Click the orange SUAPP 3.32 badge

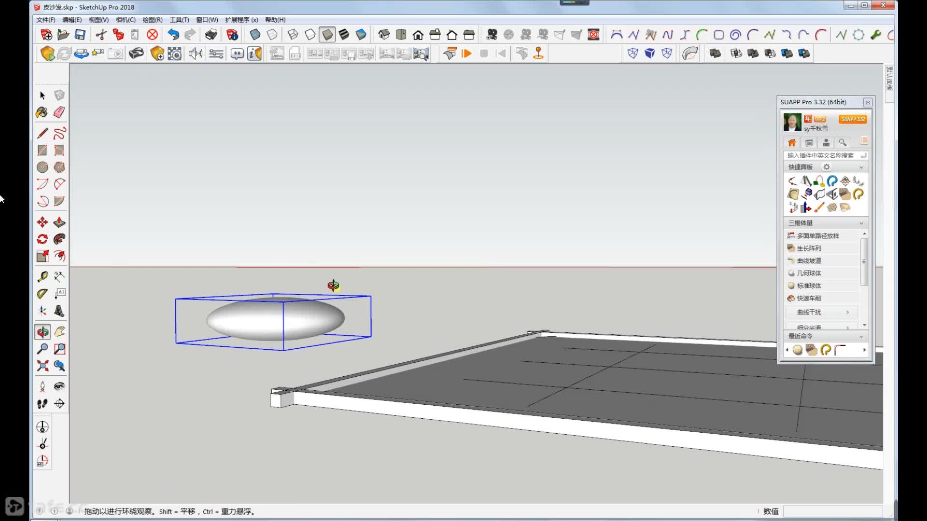[853, 119]
